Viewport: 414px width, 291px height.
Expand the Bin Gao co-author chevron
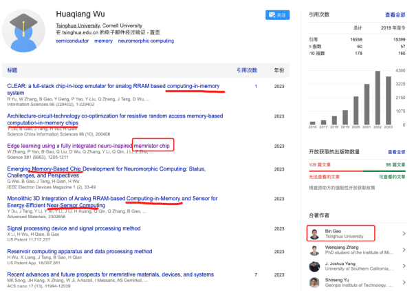(404, 233)
